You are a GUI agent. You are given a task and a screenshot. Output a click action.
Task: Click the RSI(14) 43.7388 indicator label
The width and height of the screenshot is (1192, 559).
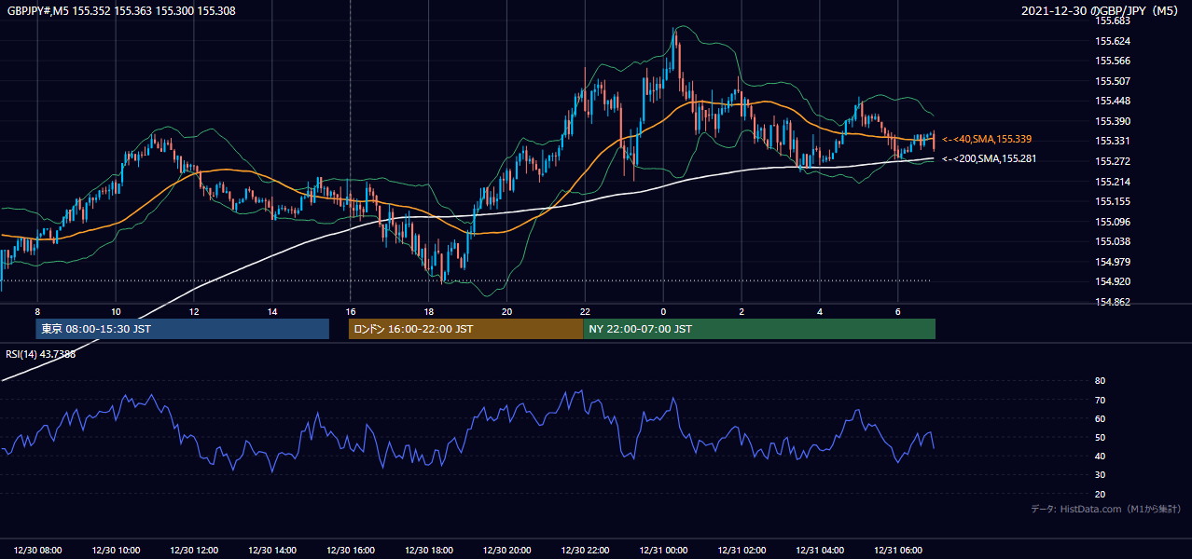pos(41,354)
